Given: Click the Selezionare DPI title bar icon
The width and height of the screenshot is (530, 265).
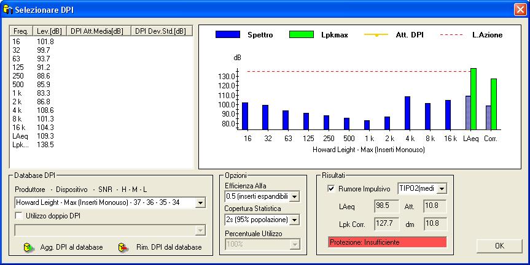Looking at the screenshot, I should (7, 9).
